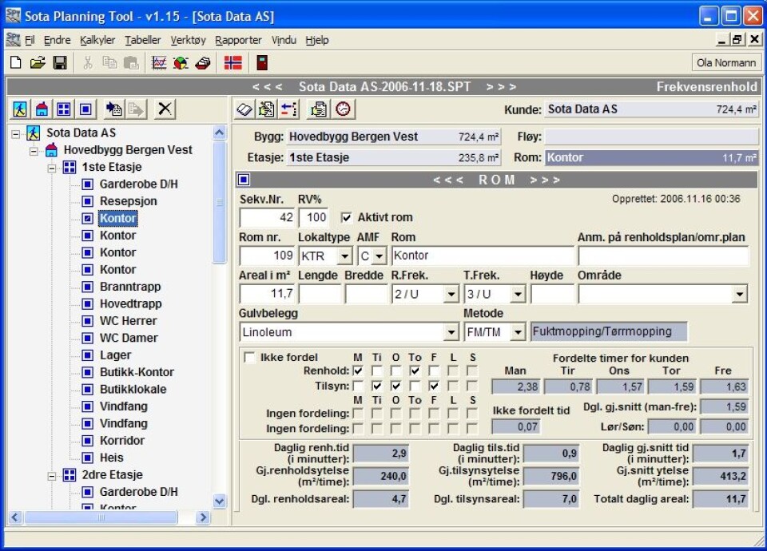Open the Metode FM/TM dropdown
Image resolution: width=767 pixels, height=551 pixels.
tap(518, 332)
